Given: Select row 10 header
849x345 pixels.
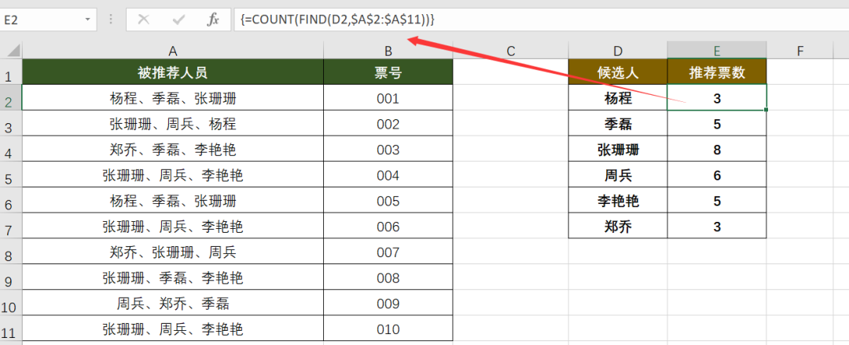Looking at the screenshot, I should (9, 304).
